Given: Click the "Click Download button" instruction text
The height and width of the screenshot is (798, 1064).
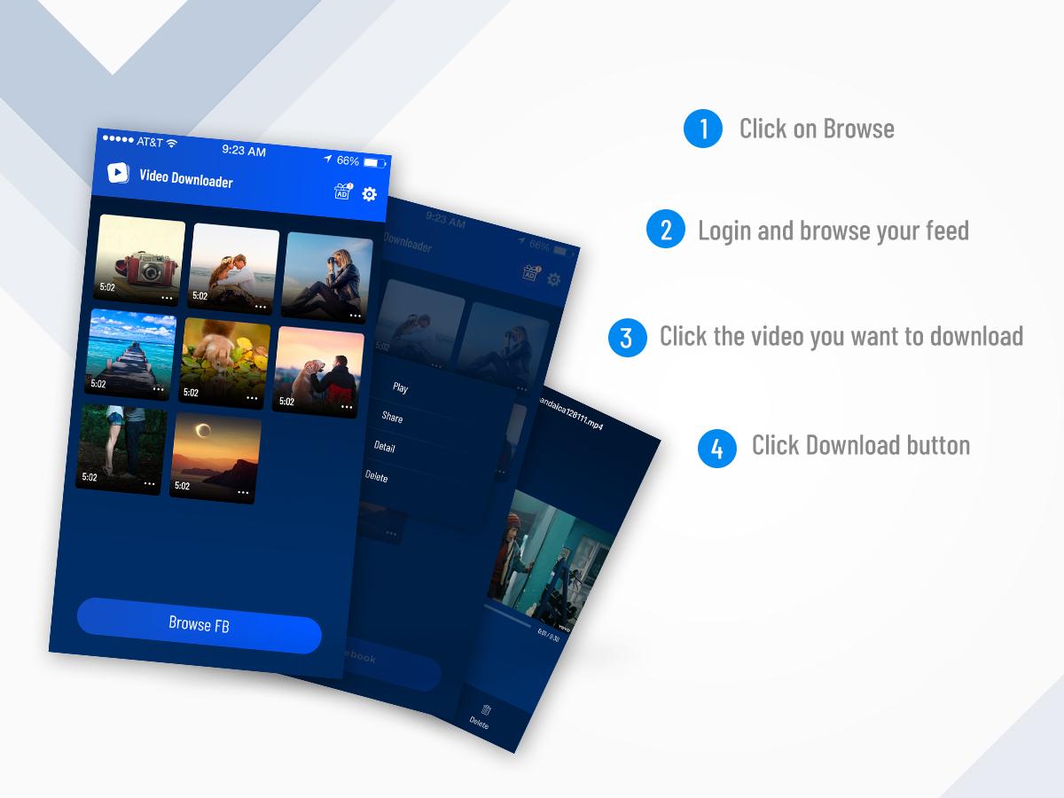Looking at the screenshot, I should click(861, 444).
